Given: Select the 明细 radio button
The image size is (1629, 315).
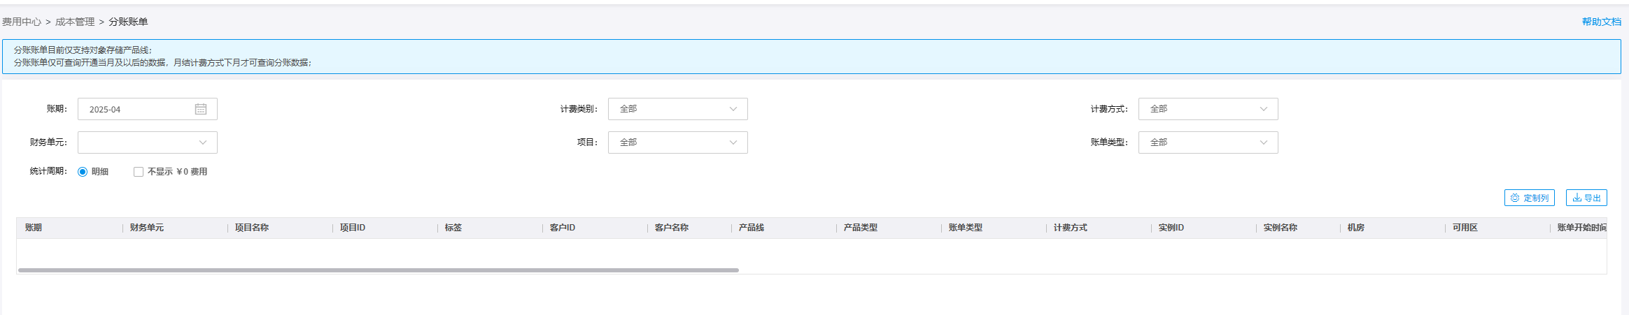Looking at the screenshot, I should click(x=83, y=172).
